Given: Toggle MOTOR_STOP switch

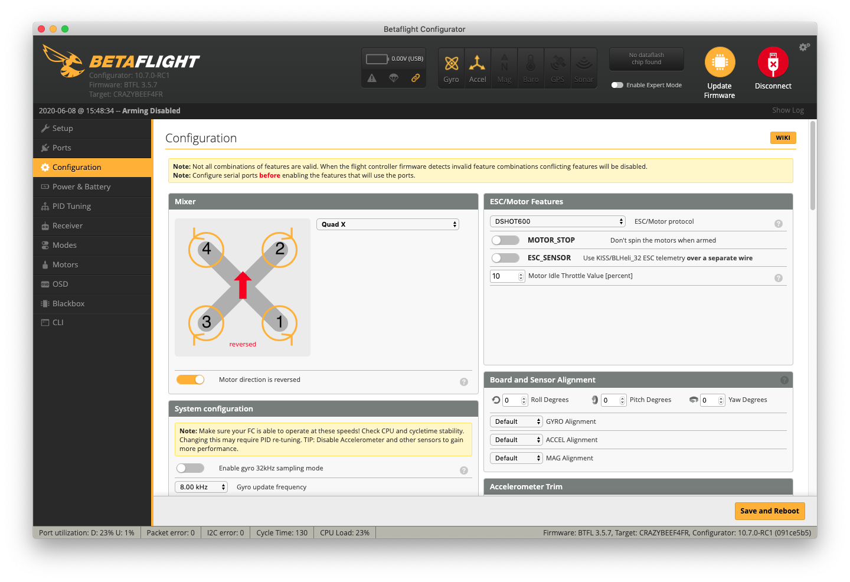Looking at the screenshot, I should click(x=505, y=240).
